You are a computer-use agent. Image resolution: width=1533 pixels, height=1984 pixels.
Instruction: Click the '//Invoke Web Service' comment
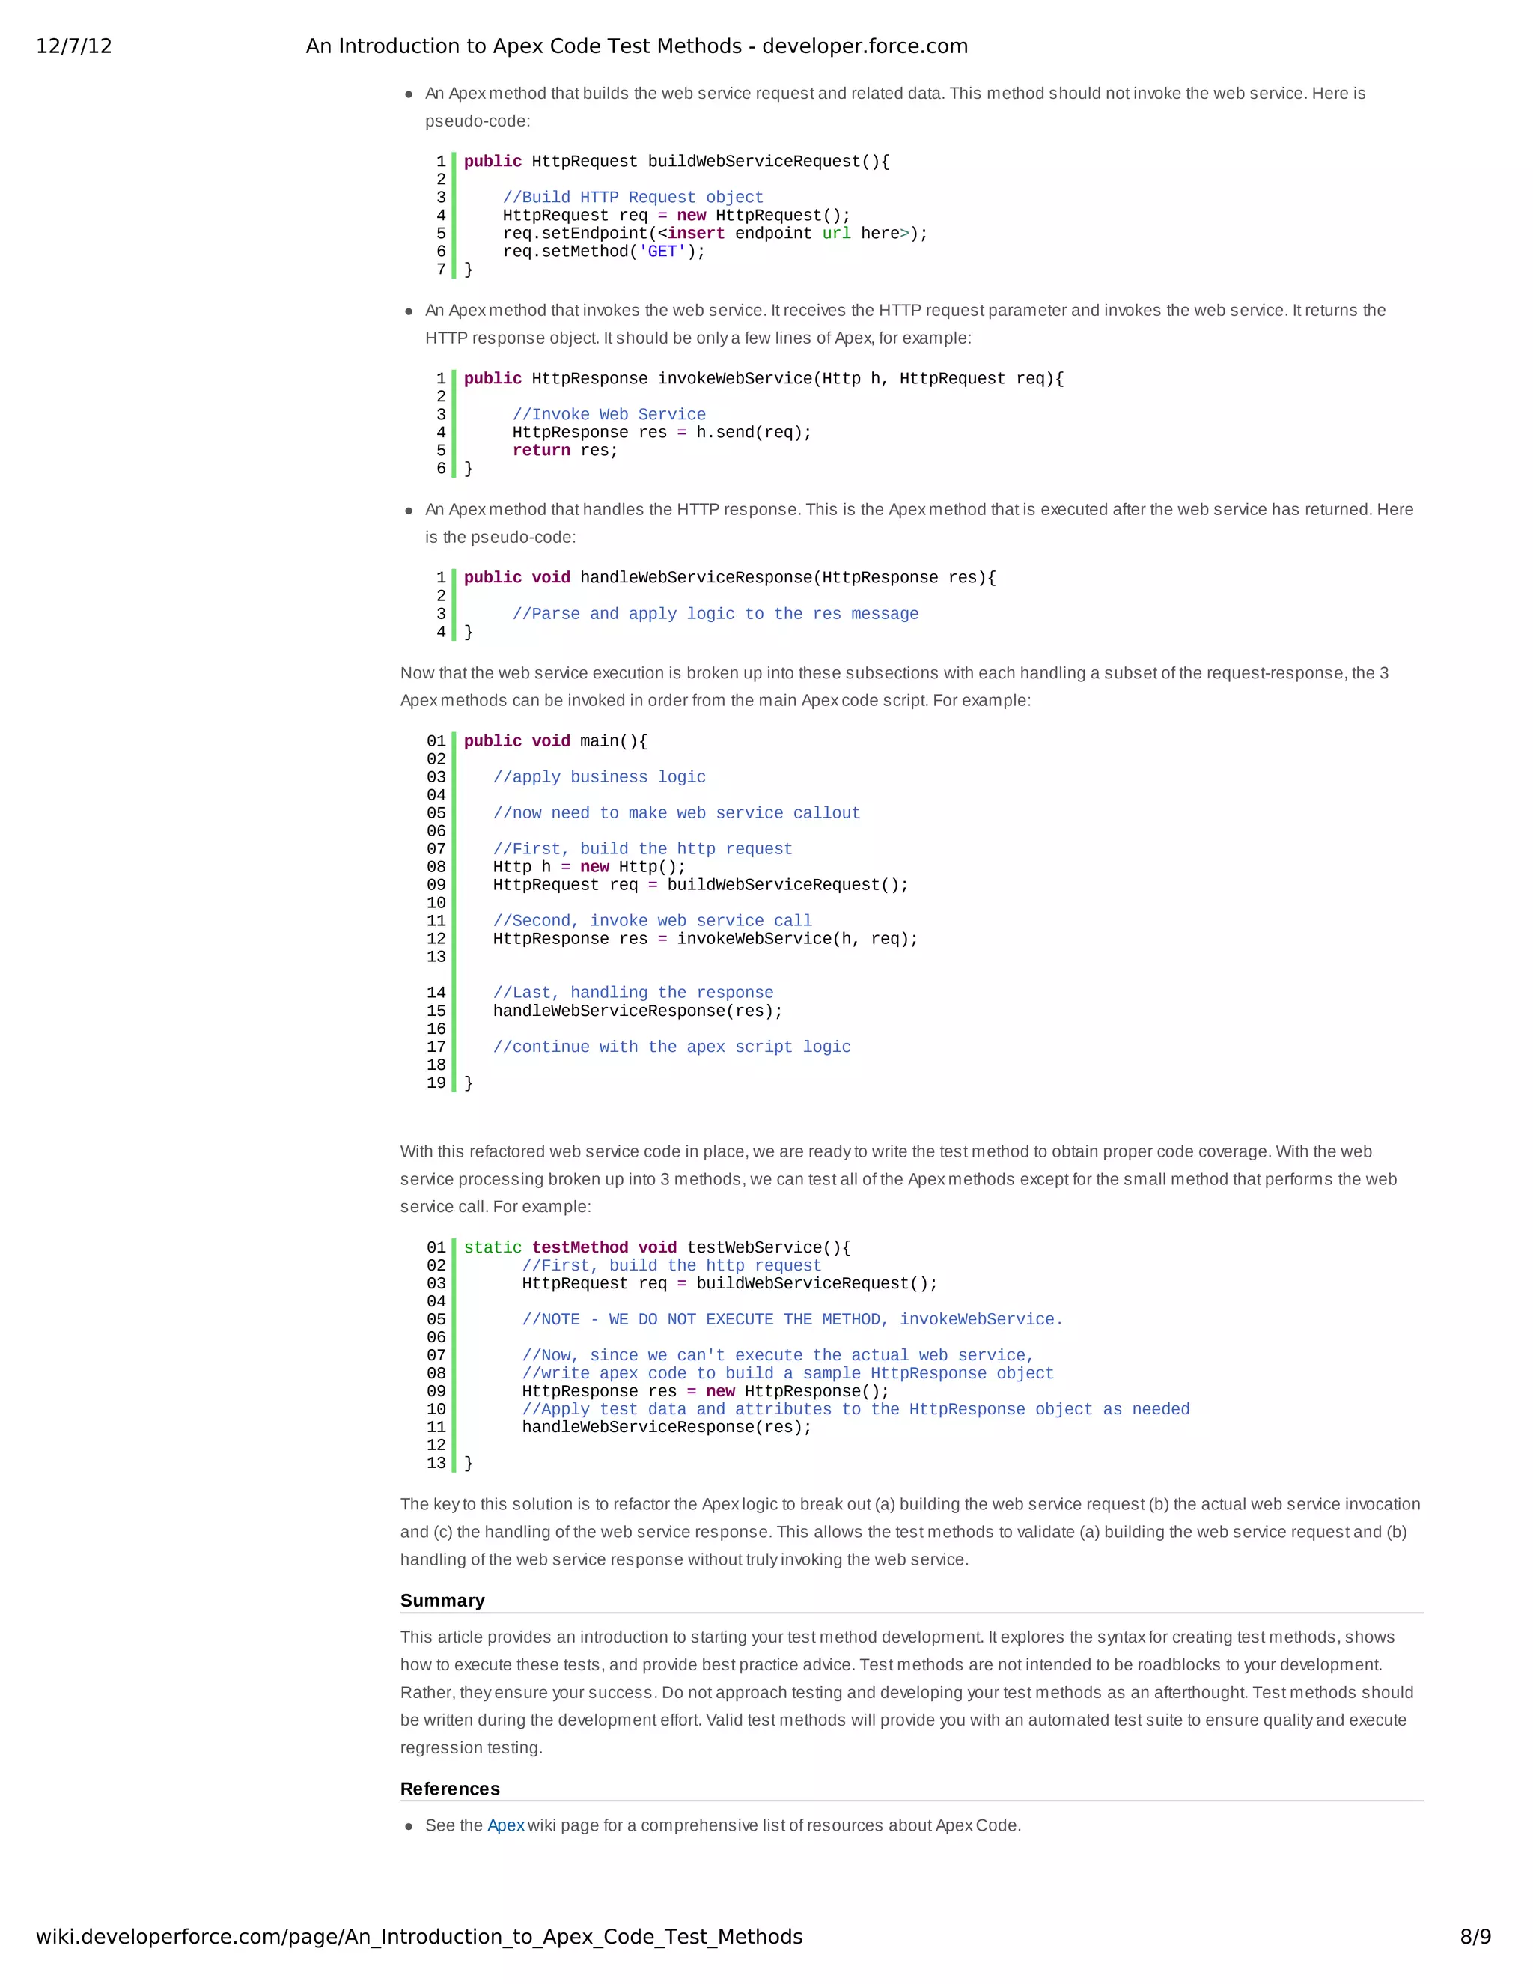coord(609,414)
